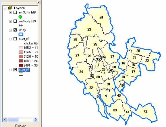Close the table of contents panel
This screenshot has width=166, height=127.
(39, 2)
